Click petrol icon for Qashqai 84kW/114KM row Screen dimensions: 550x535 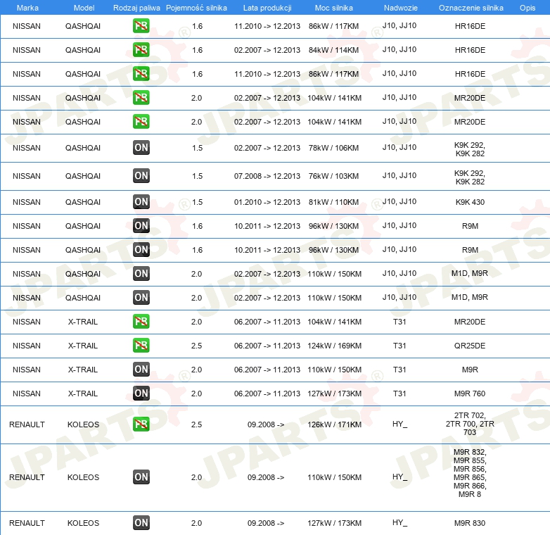(141, 50)
